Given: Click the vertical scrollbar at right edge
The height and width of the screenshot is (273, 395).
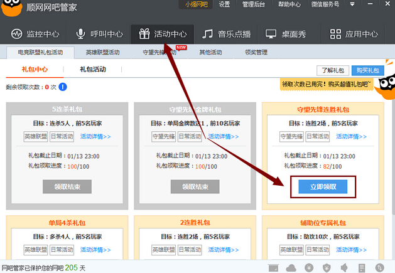Looking at the screenshot, I should (393, 156).
